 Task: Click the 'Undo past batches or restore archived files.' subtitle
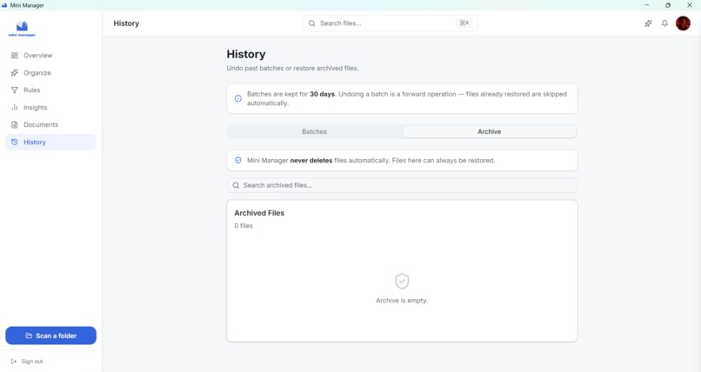pos(292,69)
